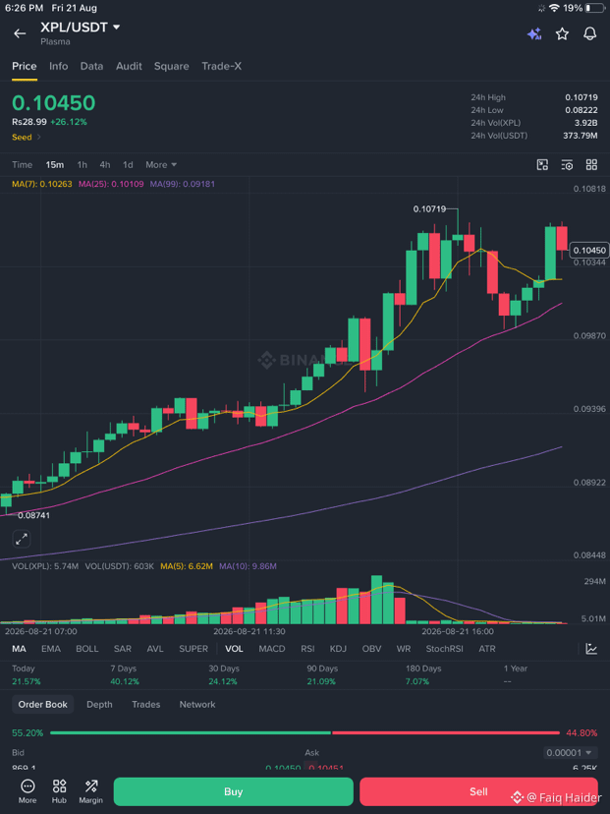Open price alert bell icon
This screenshot has width=610, height=814.
pos(590,33)
